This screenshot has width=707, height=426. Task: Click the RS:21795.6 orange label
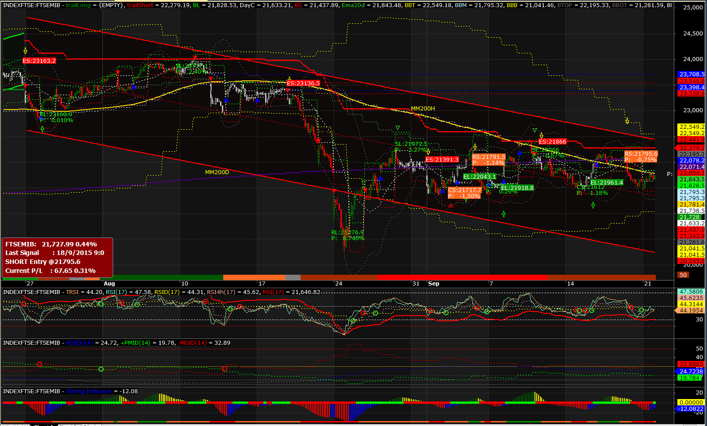point(641,154)
